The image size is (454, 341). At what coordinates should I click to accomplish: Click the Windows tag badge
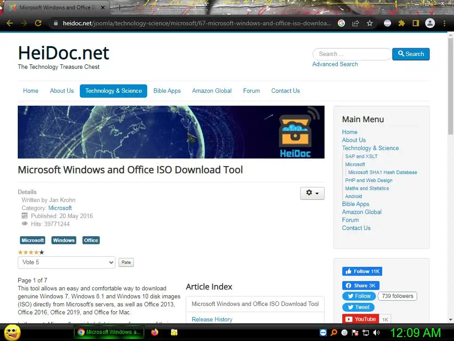pyautogui.click(x=64, y=240)
